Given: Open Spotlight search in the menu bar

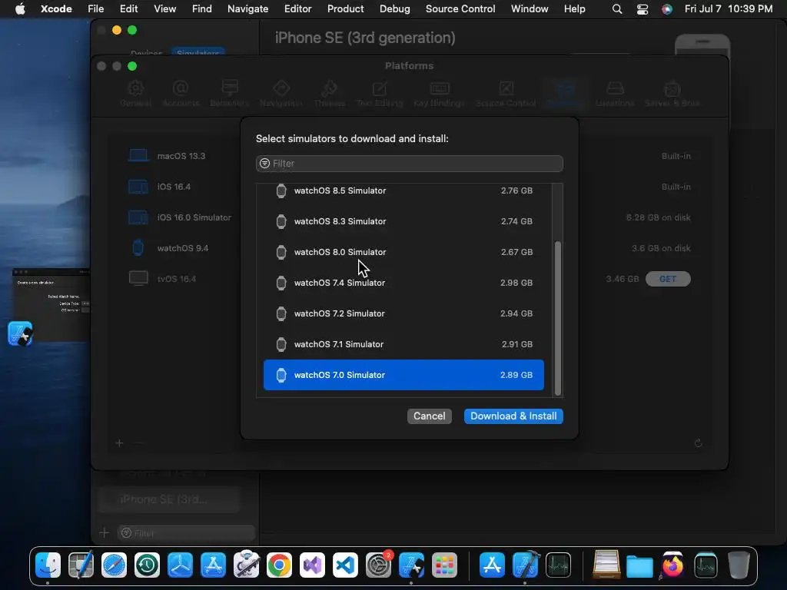Looking at the screenshot, I should [617, 9].
